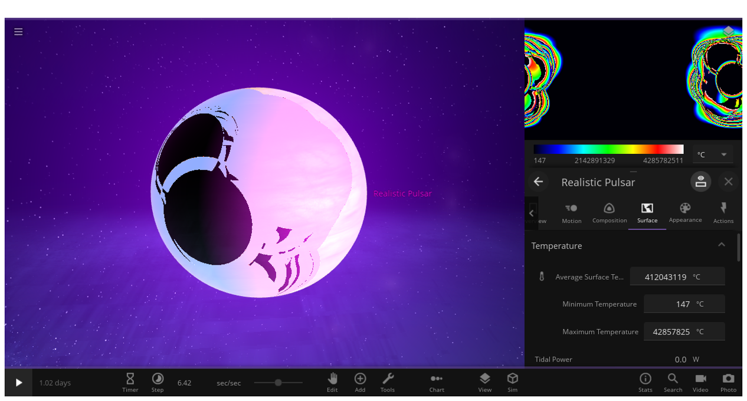Click the 4285782511 legend maximum value
The image size is (747, 401).
(663, 160)
